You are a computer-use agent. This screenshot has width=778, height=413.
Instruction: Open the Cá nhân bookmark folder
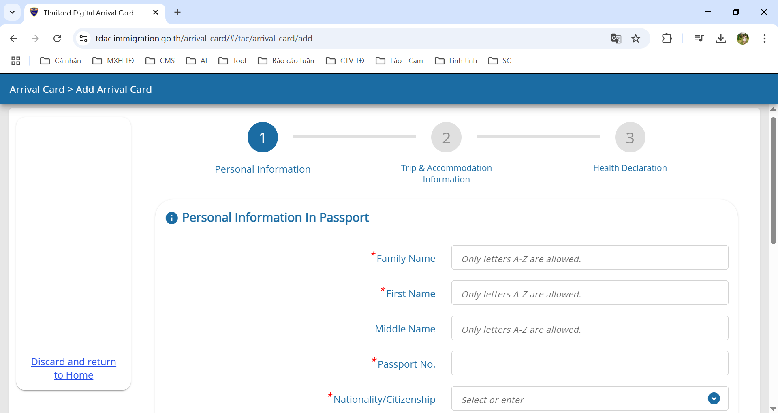click(x=61, y=61)
